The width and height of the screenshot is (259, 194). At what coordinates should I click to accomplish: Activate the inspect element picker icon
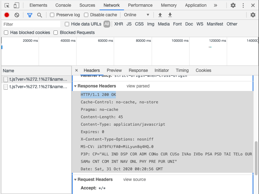coord(7,5)
